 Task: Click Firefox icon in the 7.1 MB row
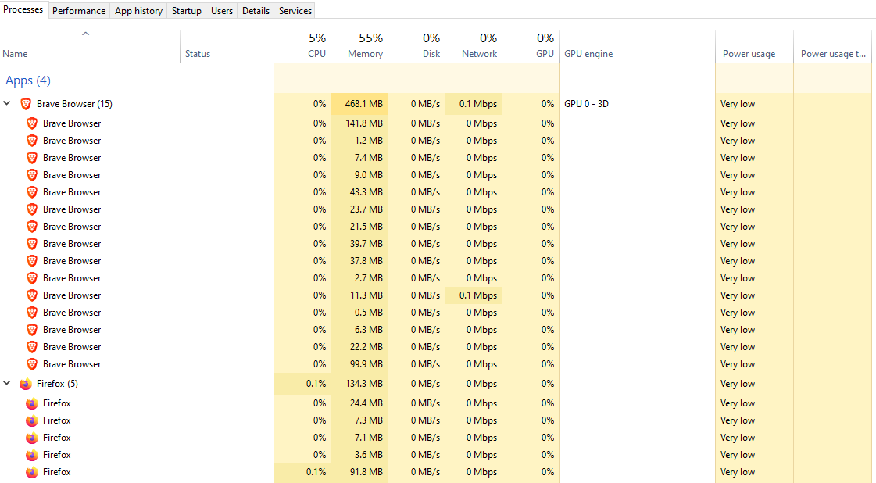point(32,438)
